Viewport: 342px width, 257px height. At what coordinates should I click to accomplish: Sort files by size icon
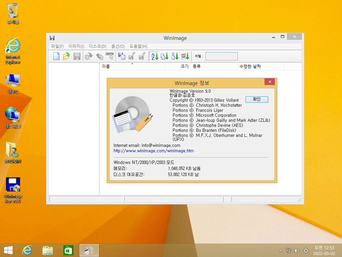pos(175,56)
